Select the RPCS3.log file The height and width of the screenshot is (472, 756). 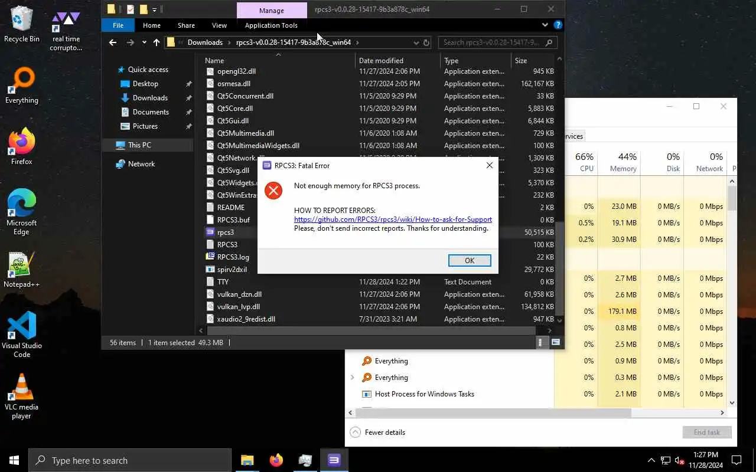pos(233,257)
